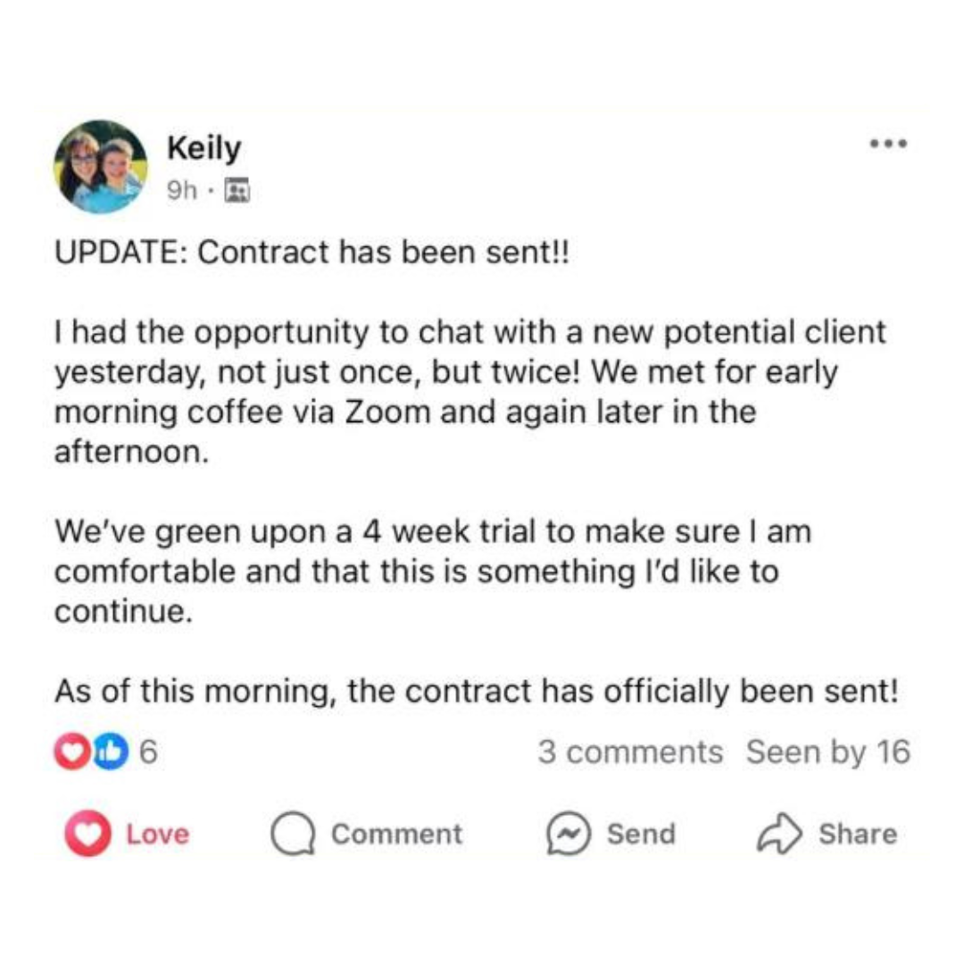
Task: Click the 'UPDATE: Contract has been sent!!' line
Action: point(312,253)
